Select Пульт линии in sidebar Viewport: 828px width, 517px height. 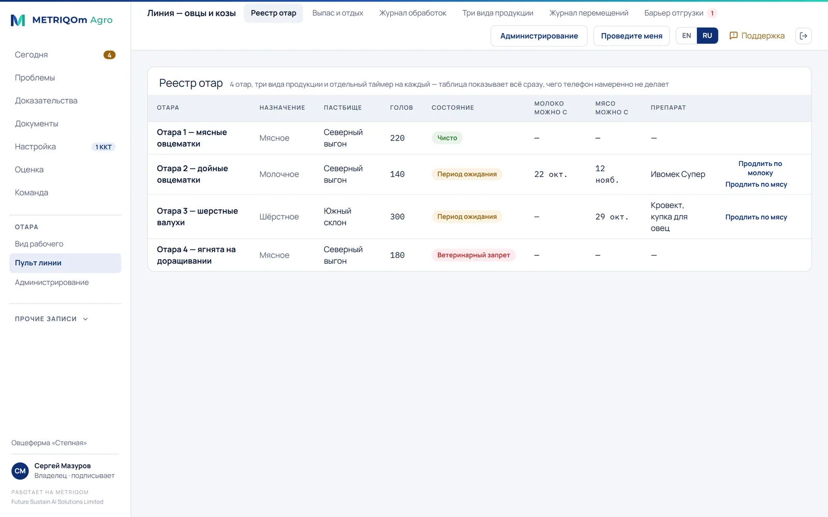(65, 263)
